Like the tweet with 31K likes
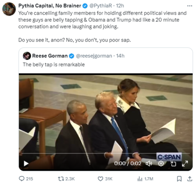Image resolution: width=195 pixels, height=183 pixels. [105, 179]
